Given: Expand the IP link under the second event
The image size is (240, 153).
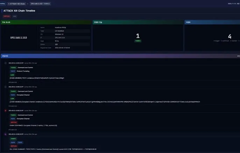Looking at the screenshot, I should 13,106.
